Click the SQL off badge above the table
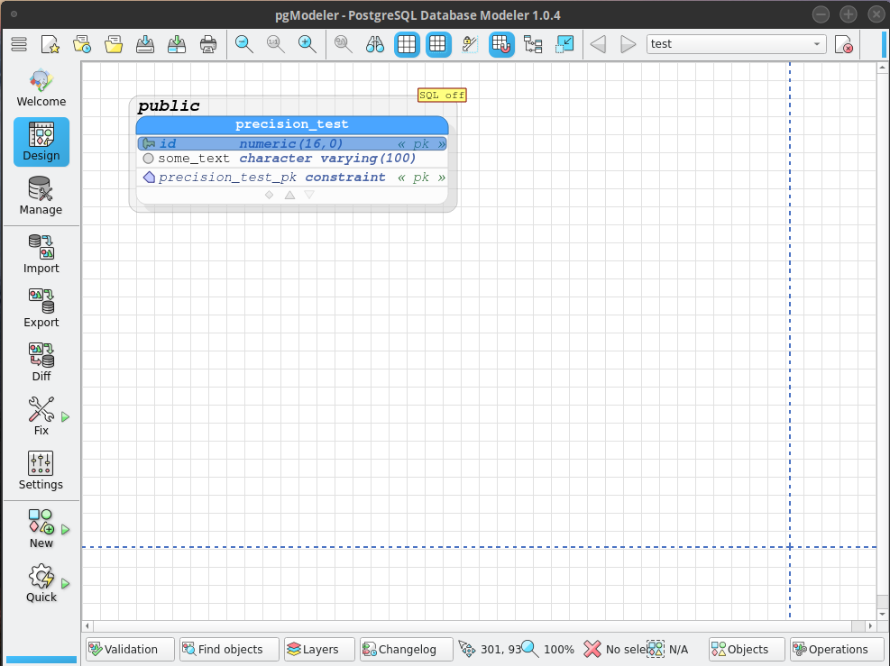Image resolution: width=890 pixels, height=666 pixels. tap(441, 95)
